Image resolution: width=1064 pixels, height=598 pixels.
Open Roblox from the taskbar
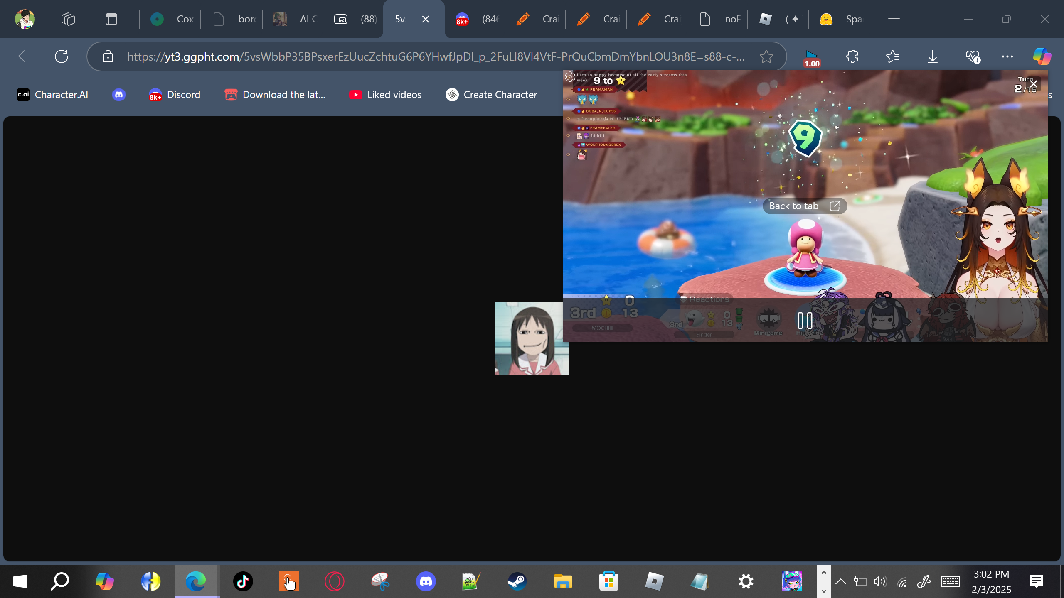click(654, 581)
